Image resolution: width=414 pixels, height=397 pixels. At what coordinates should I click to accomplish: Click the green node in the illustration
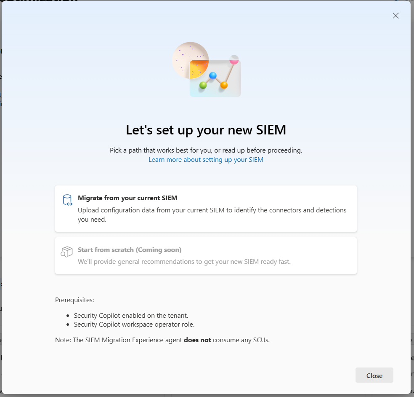coord(203,85)
